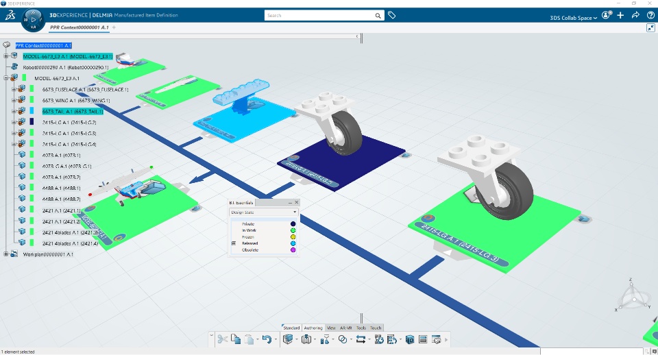658x355 pixels.
Task: Click the Paste icon in Standard toolbar
Action: pyautogui.click(x=249, y=339)
